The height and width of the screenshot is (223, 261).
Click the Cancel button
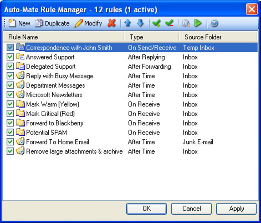pyautogui.click(x=192, y=208)
